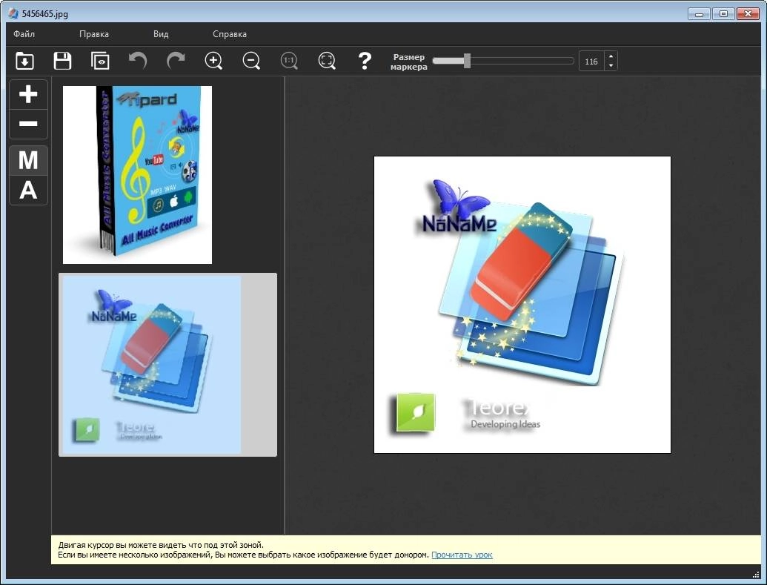Click the question mark help icon
The width and height of the screenshot is (767, 585).
[x=365, y=62]
